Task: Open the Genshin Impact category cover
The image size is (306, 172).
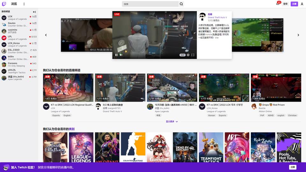Action: tap(159, 147)
